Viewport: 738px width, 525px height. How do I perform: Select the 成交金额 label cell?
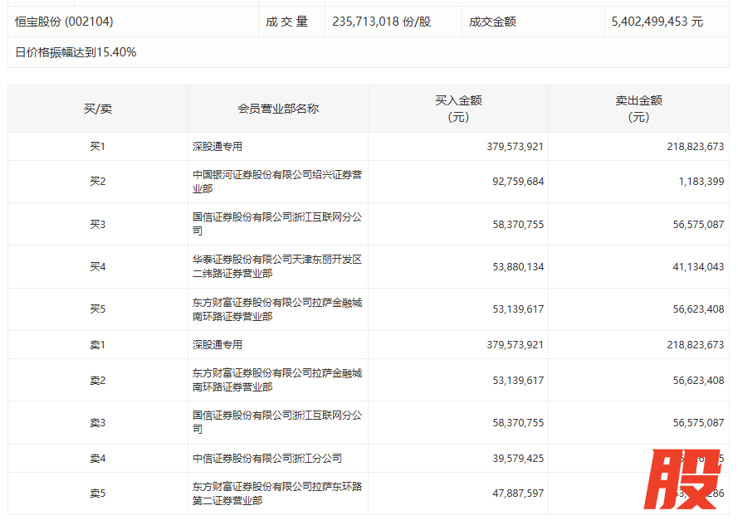492,22
